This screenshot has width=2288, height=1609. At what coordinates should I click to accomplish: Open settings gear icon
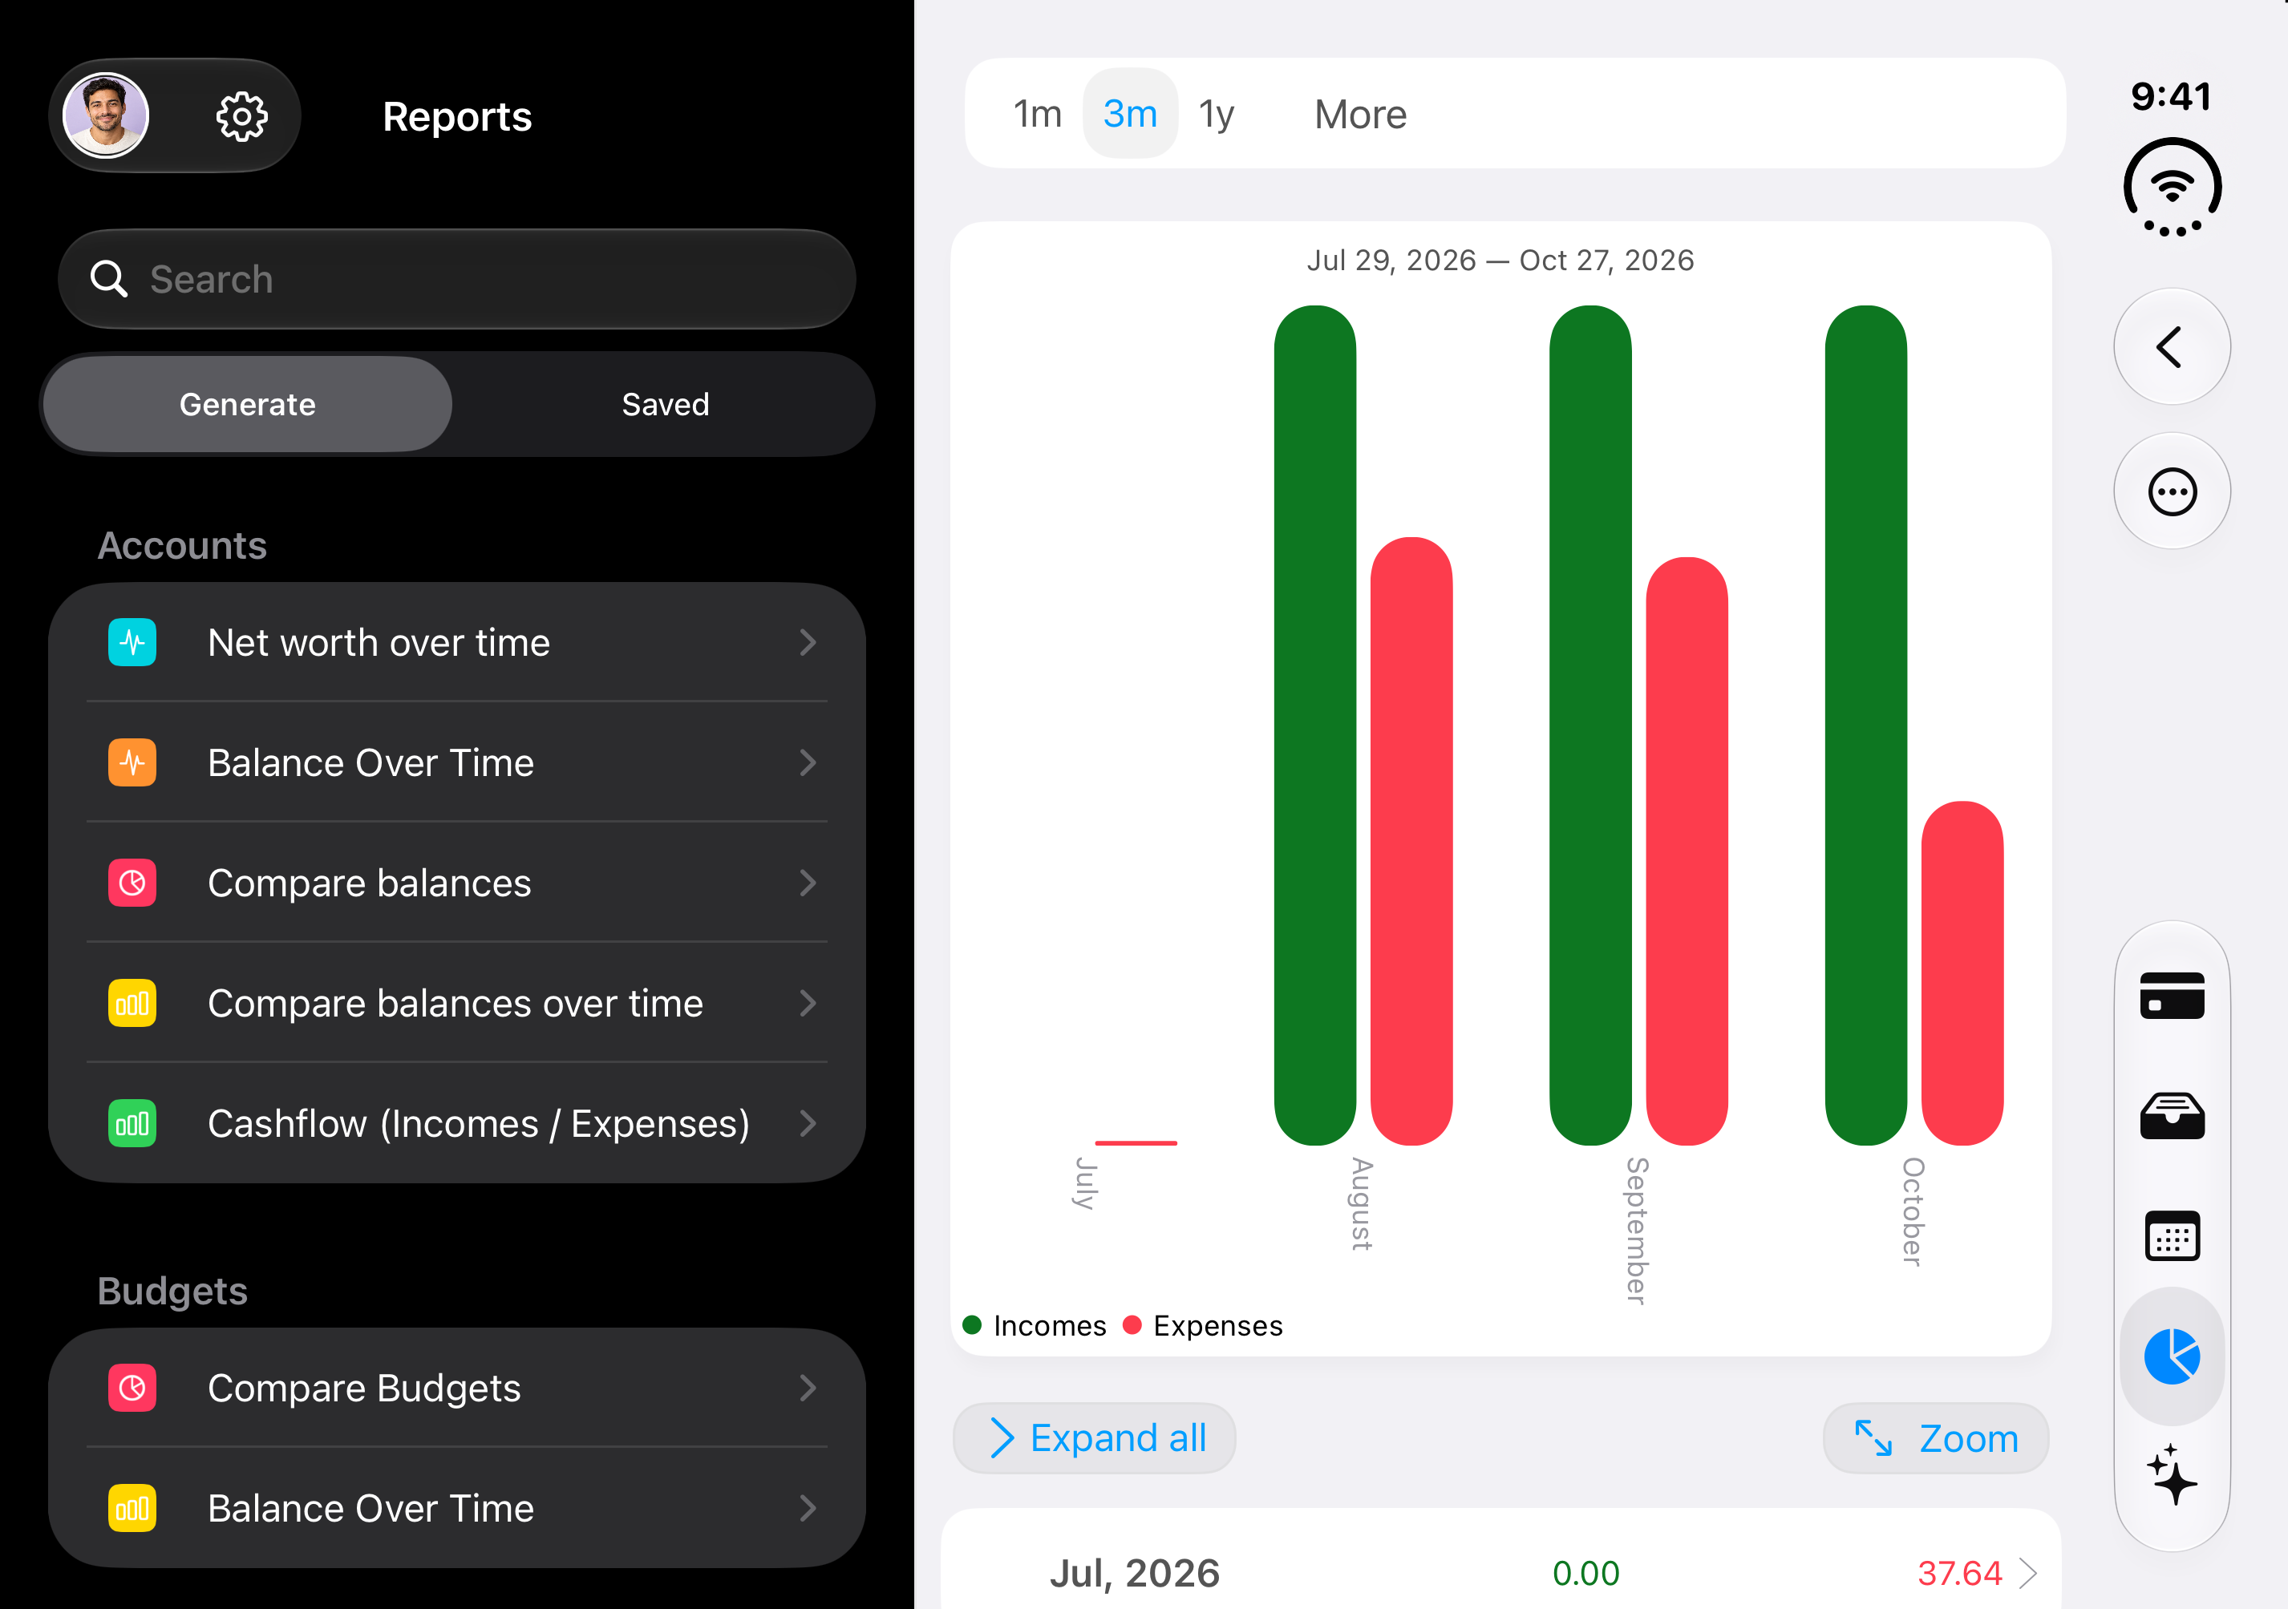click(241, 116)
